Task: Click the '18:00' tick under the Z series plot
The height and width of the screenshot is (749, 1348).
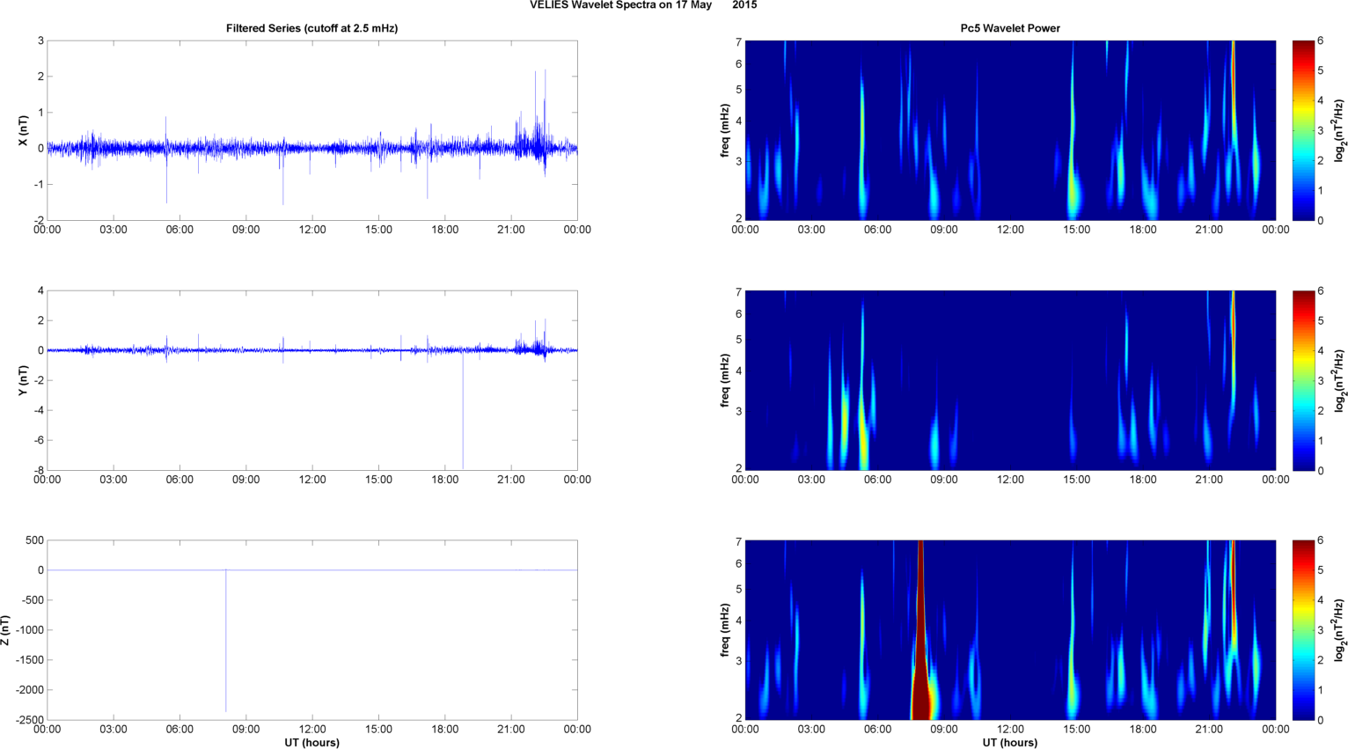Action: pos(445,730)
